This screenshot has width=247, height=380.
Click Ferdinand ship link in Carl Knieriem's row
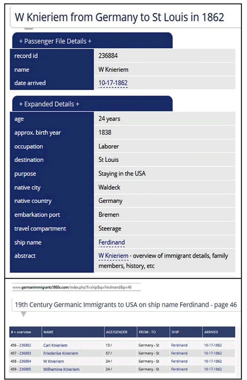pyautogui.click(x=179, y=345)
